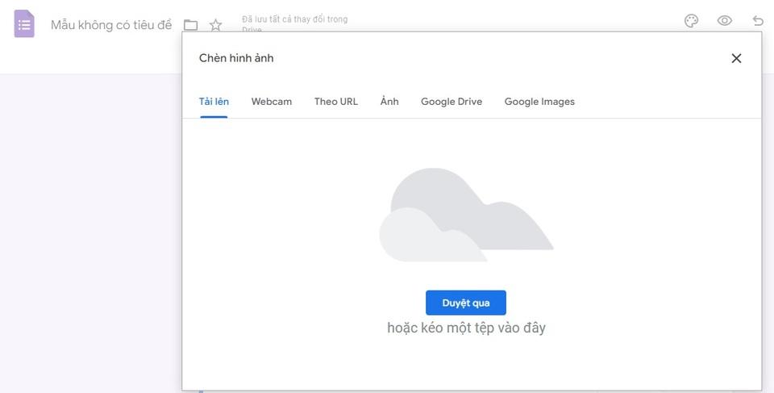774x393 pixels.
Task: Click the undo arrow icon
Action: 758,21
